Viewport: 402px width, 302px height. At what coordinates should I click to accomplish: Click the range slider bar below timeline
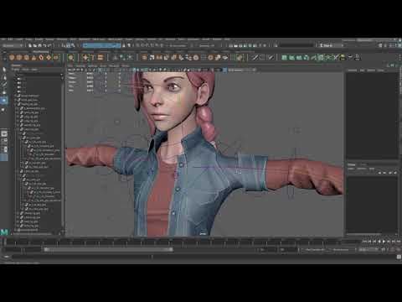(108, 249)
